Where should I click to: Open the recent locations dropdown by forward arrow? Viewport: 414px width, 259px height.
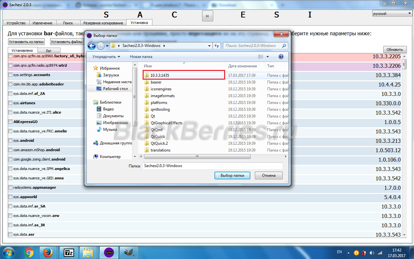107,46
